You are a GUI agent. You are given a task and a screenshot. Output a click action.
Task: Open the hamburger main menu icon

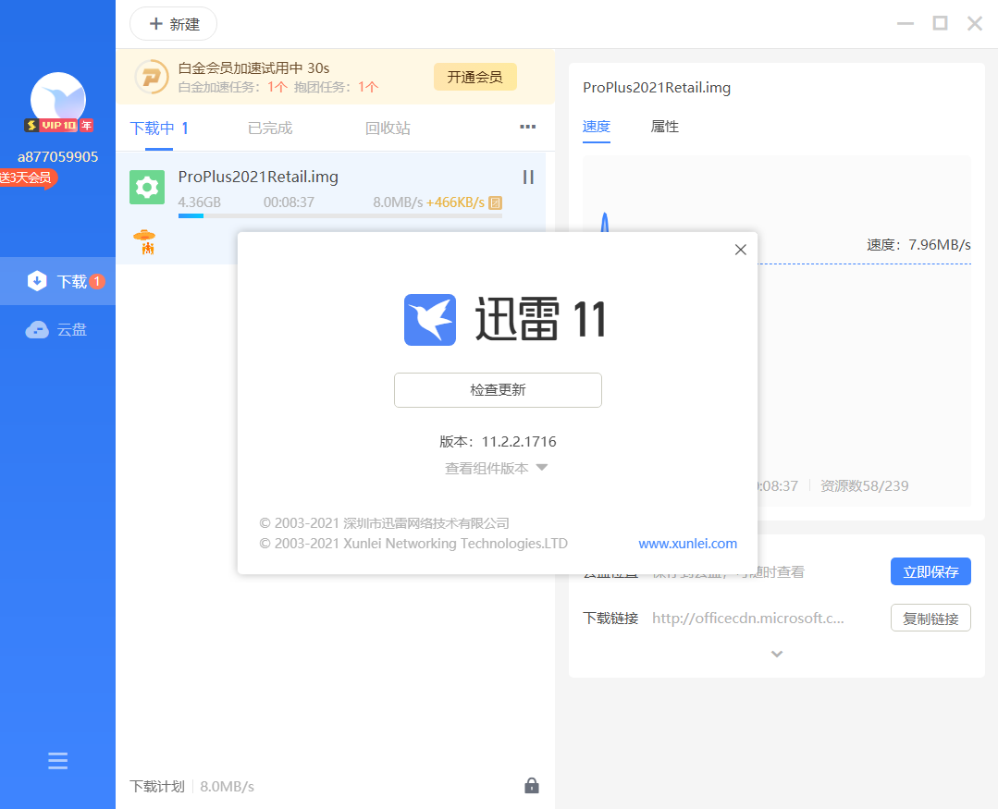58,761
